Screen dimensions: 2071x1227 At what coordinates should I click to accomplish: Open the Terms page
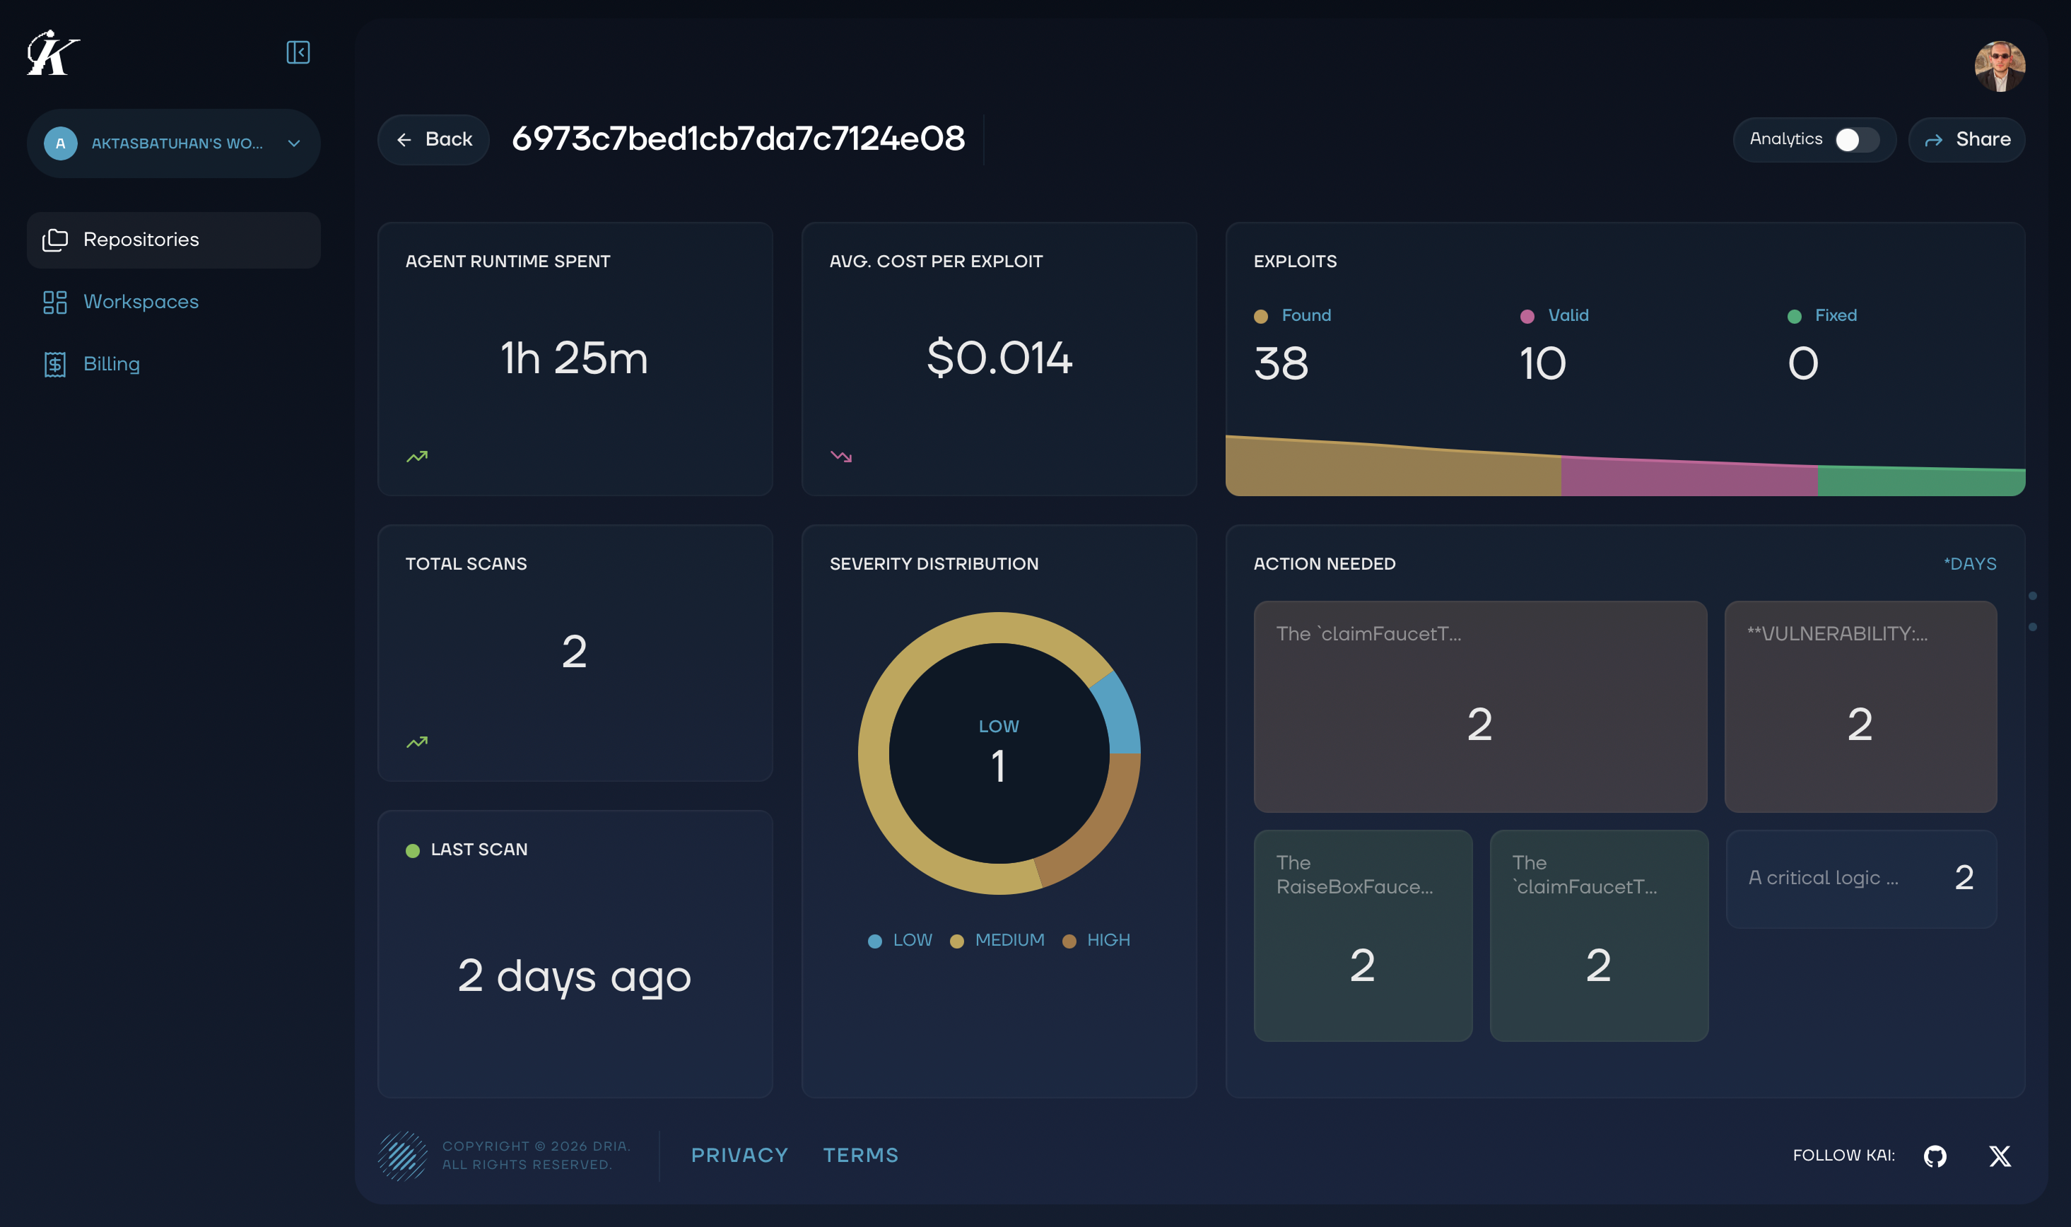pos(861,1154)
